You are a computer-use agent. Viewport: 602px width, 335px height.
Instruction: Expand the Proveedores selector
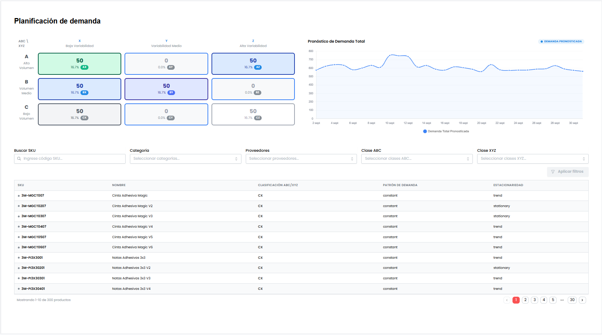point(301,159)
